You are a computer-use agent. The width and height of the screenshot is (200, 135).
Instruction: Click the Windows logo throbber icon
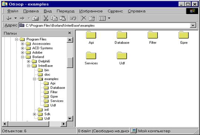click(192, 11)
